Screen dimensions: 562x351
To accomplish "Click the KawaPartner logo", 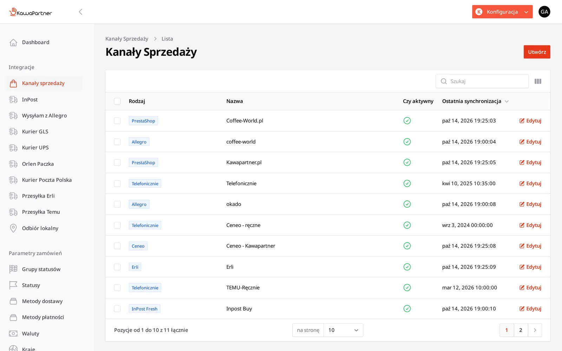I will coord(31,12).
